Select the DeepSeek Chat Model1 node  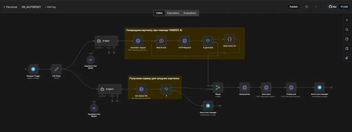pos(94,108)
